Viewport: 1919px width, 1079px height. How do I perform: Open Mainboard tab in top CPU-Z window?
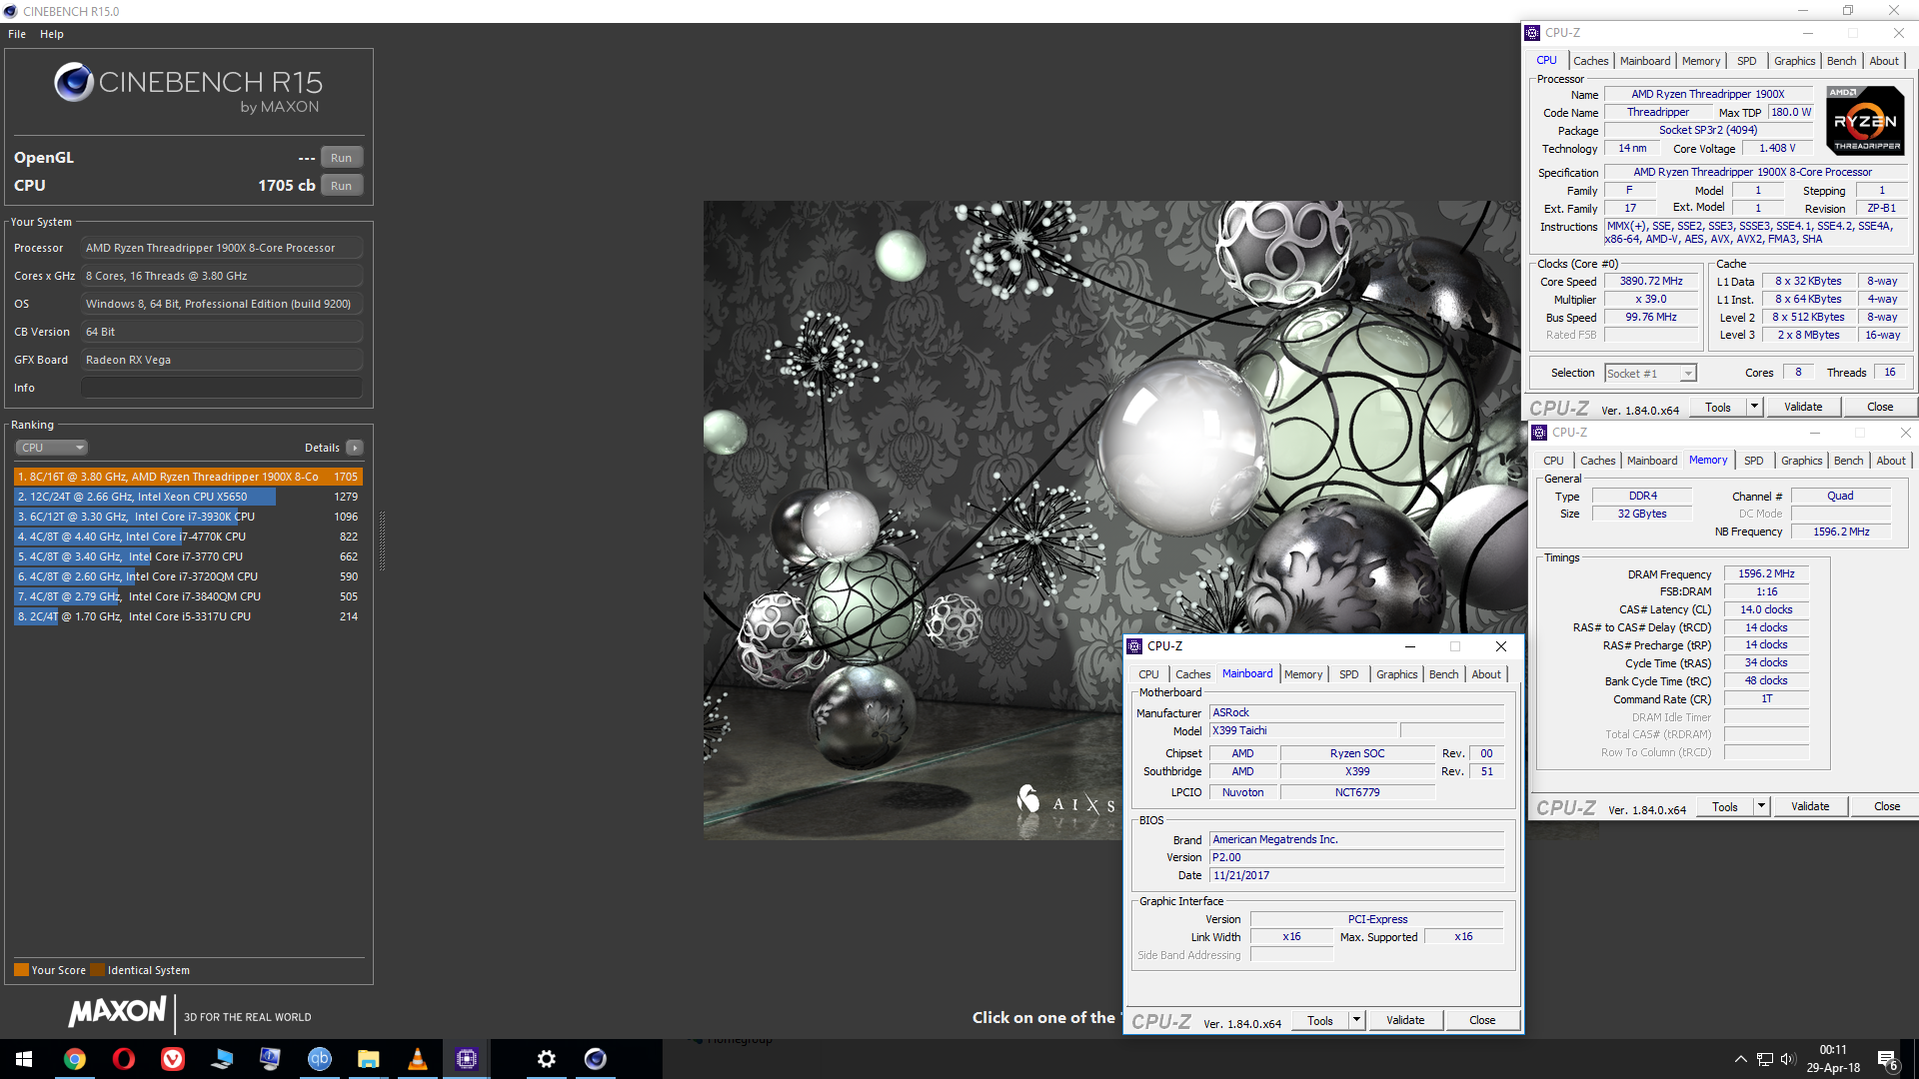[1644, 61]
